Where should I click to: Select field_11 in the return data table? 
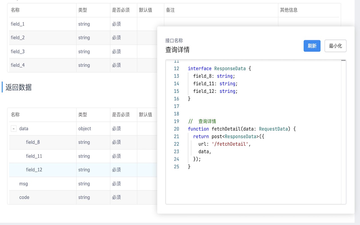pos(34,156)
